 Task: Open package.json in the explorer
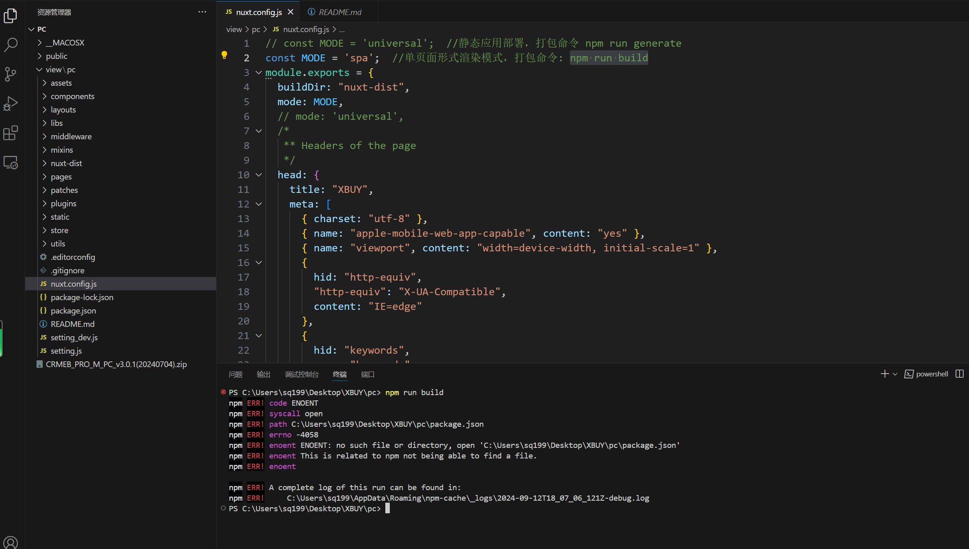[x=121, y=311]
